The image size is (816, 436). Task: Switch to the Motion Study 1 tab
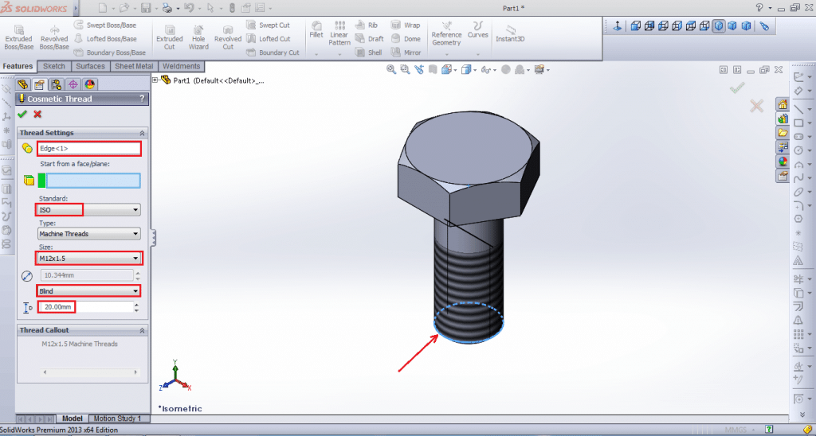[x=117, y=418]
